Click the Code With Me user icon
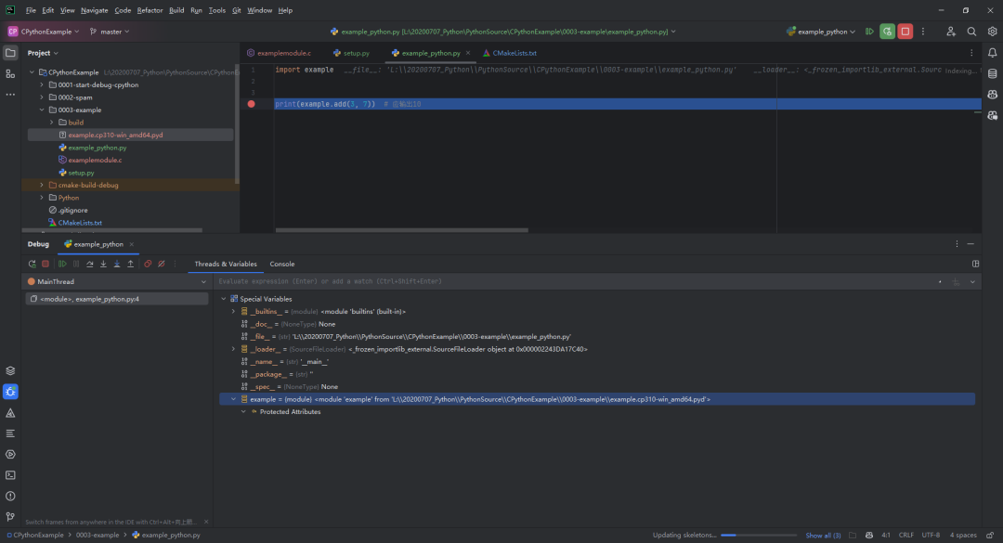Screen dimensions: 1003x543 tap(951, 32)
